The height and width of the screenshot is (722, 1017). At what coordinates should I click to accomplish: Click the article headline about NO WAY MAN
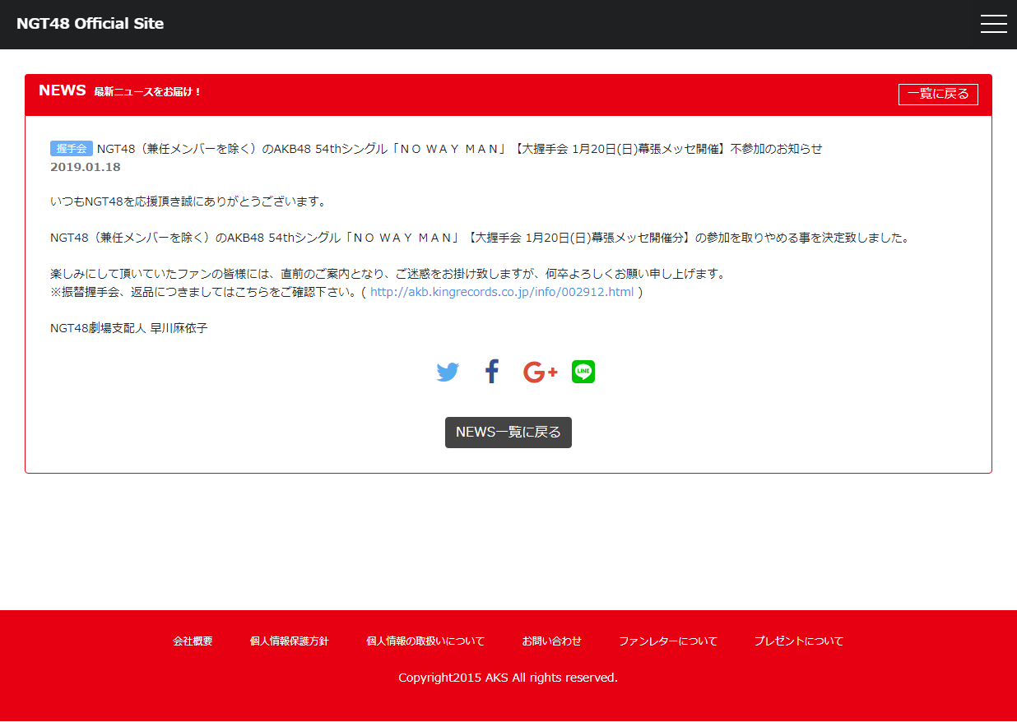point(459,149)
